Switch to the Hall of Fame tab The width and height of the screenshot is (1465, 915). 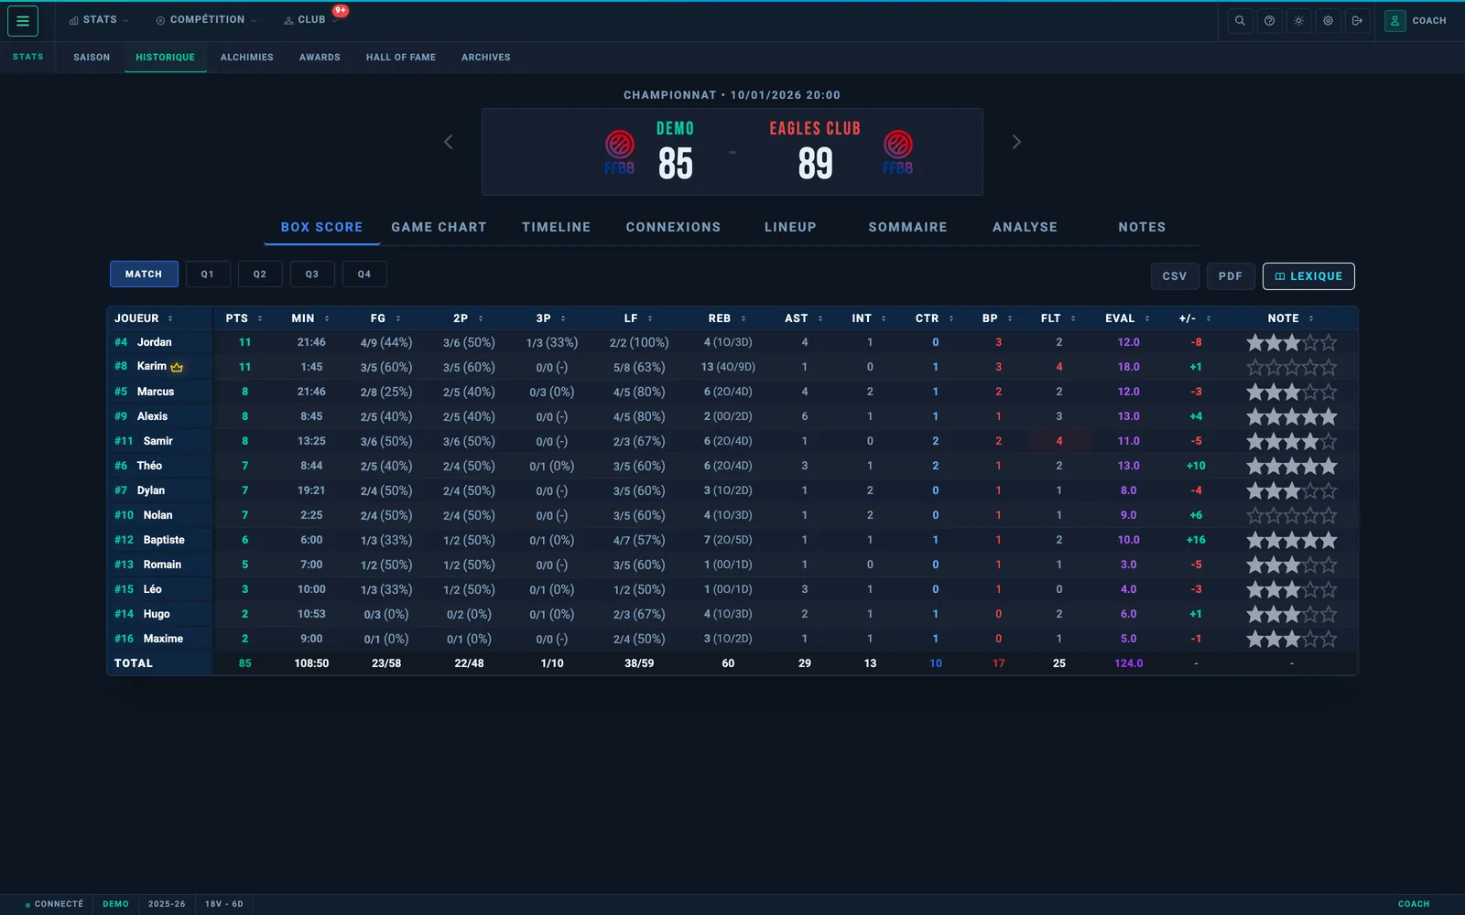pyautogui.click(x=401, y=58)
